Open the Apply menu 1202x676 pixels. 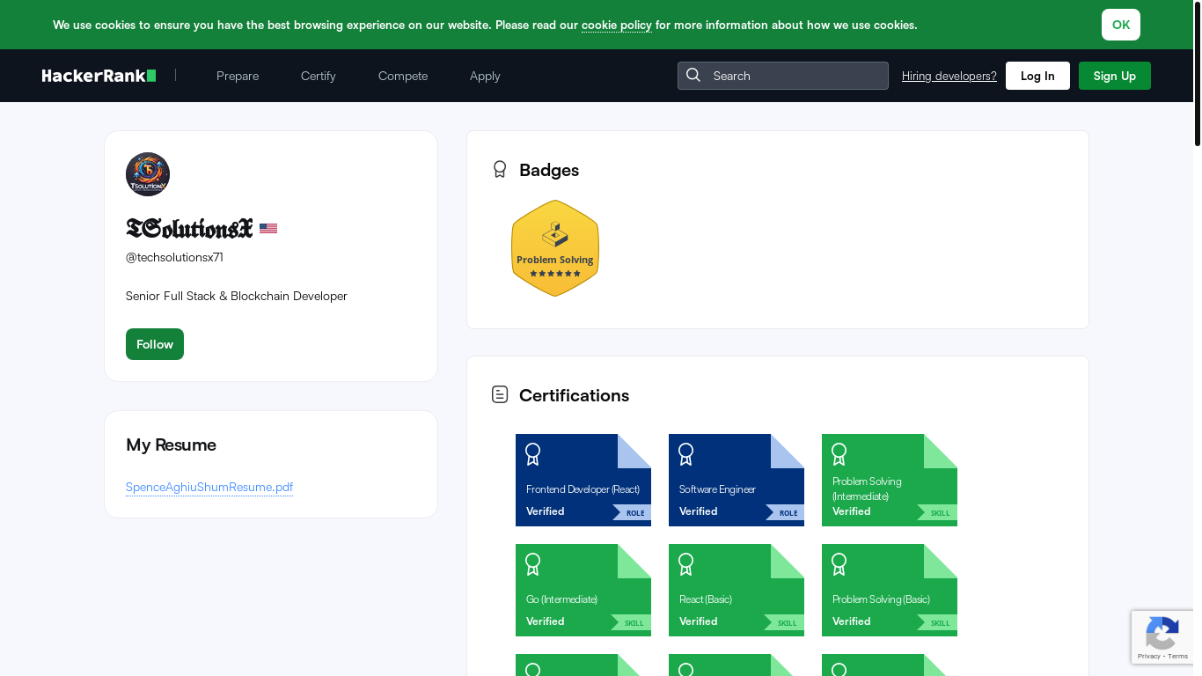point(485,76)
